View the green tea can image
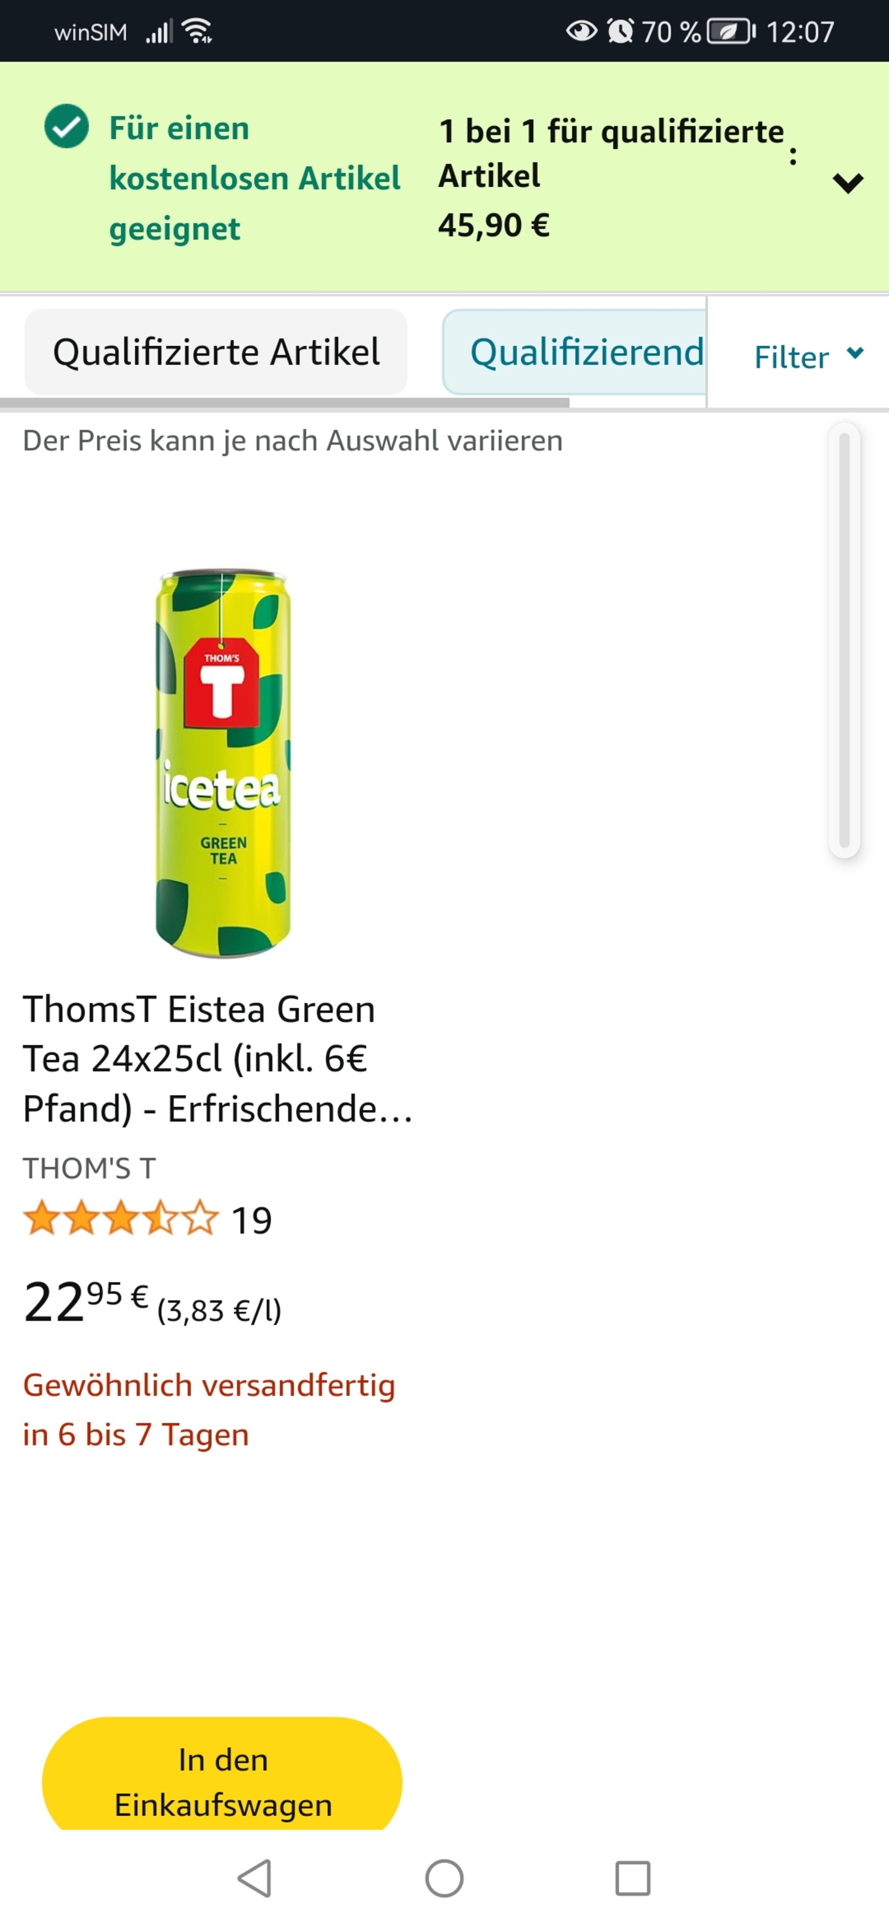This screenshot has height=1927, width=889. pyautogui.click(x=222, y=763)
